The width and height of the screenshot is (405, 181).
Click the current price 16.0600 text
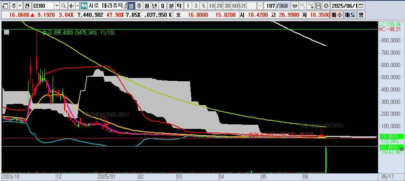click(18, 15)
